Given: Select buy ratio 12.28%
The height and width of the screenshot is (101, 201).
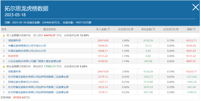Looking at the screenshot, I should [84, 35].
